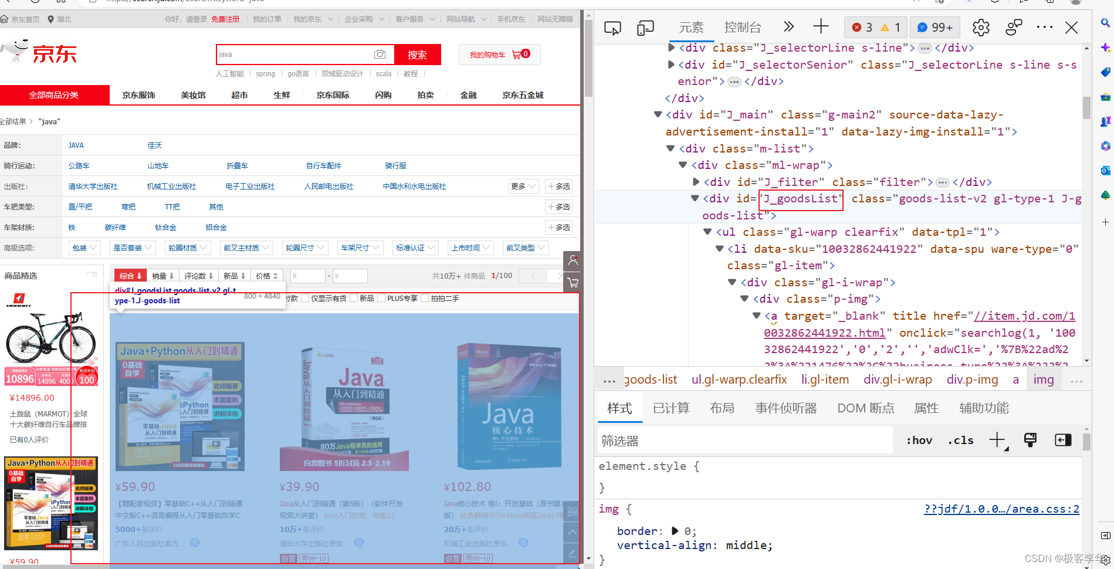Collapse the div#J_goodsList DOM node
The image size is (1114, 569).
coord(694,198)
